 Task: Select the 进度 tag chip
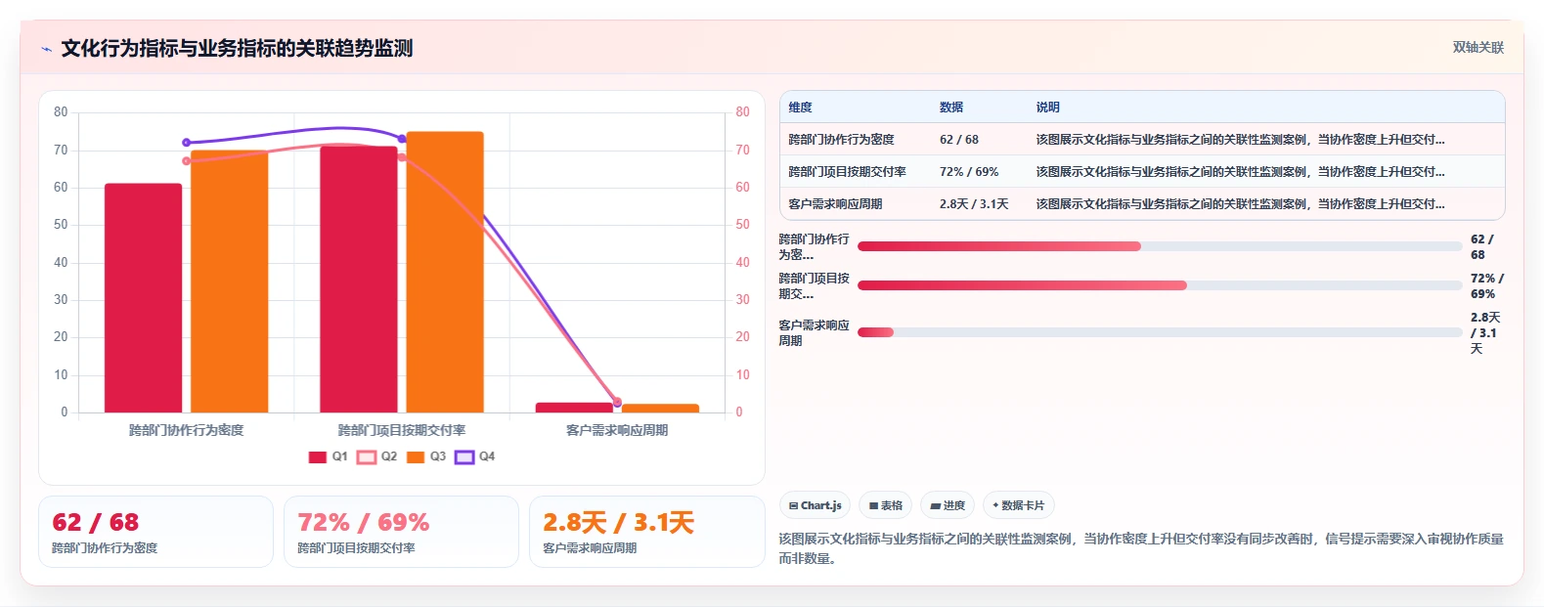[948, 505]
